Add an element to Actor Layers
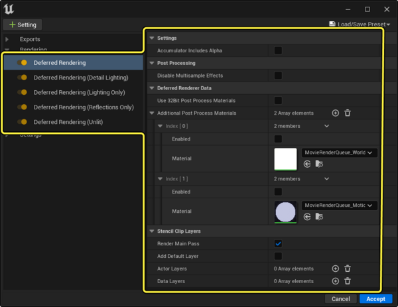398x307 pixels. [335, 269]
